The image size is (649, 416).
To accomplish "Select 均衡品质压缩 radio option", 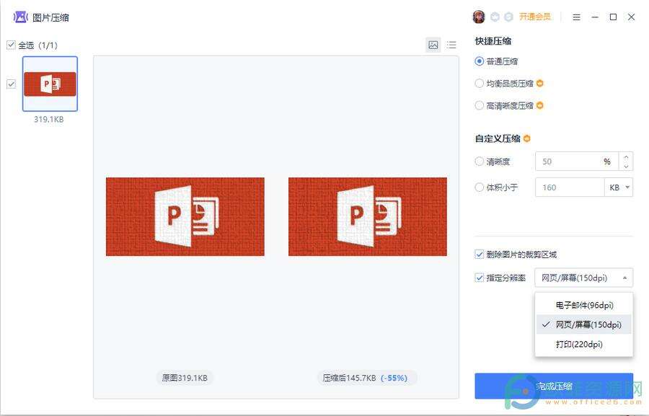I will (x=480, y=83).
